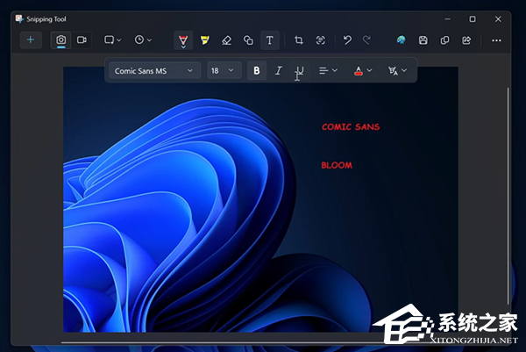Undo the last edit
The width and height of the screenshot is (526, 352).
pos(347,40)
